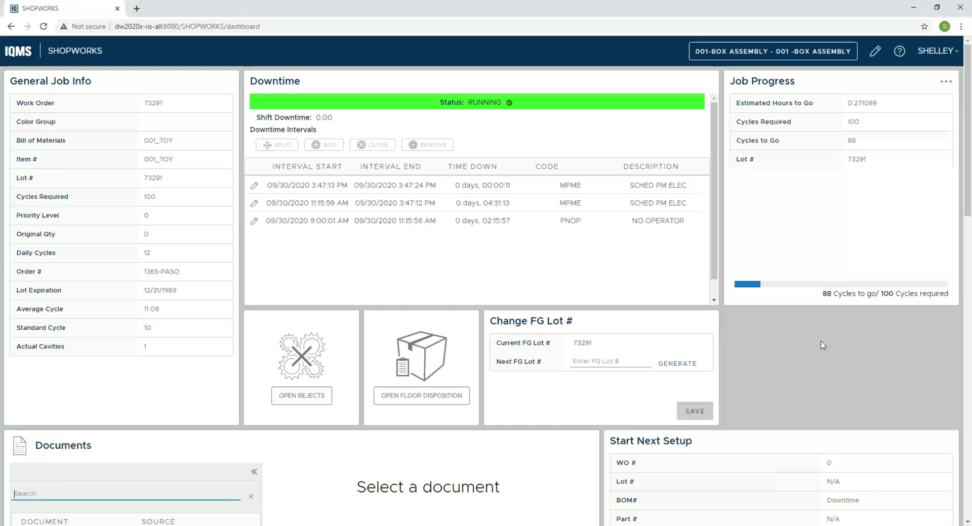
Task: Open the SHELLEY user dropdown
Action: coord(937,51)
